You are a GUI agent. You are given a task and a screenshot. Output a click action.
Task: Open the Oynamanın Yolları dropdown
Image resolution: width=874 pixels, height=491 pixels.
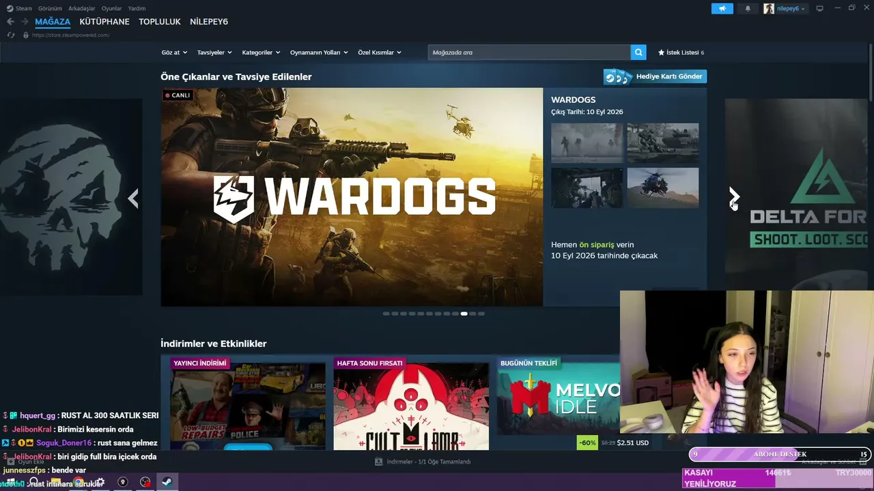pyautogui.click(x=319, y=53)
